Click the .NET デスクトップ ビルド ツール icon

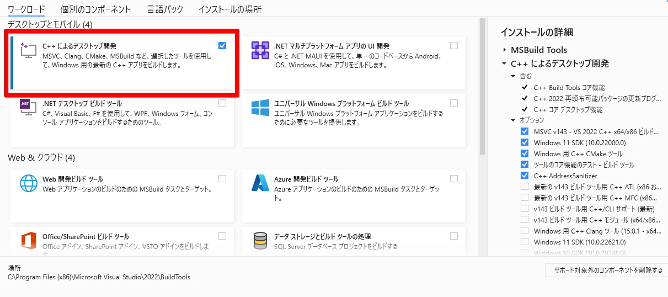click(28, 108)
